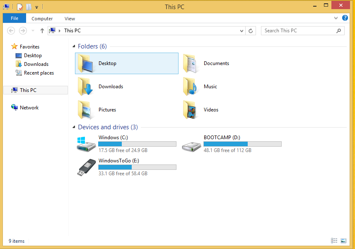Open the Downloads folder icon in Folders
355x249 pixels.
tap(85, 87)
